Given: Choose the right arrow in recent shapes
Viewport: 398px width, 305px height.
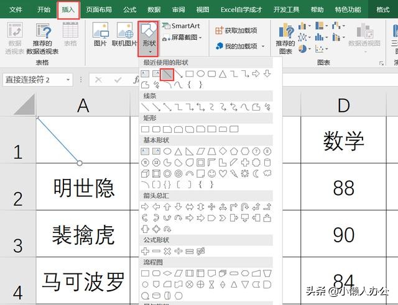Looking at the screenshot, I should click(256, 74).
